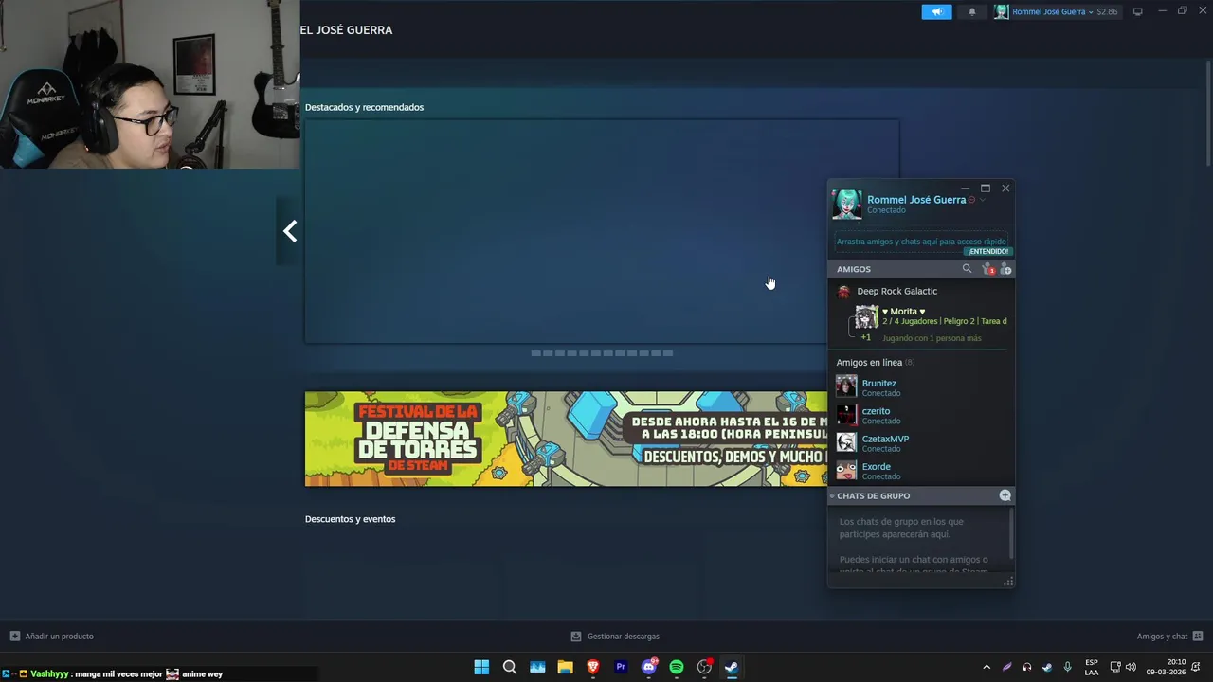Screen dimensions: 1213x682
Task: Click the EL JOSÉ GUERRA profile menu
Action: pyautogui.click(x=346, y=30)
